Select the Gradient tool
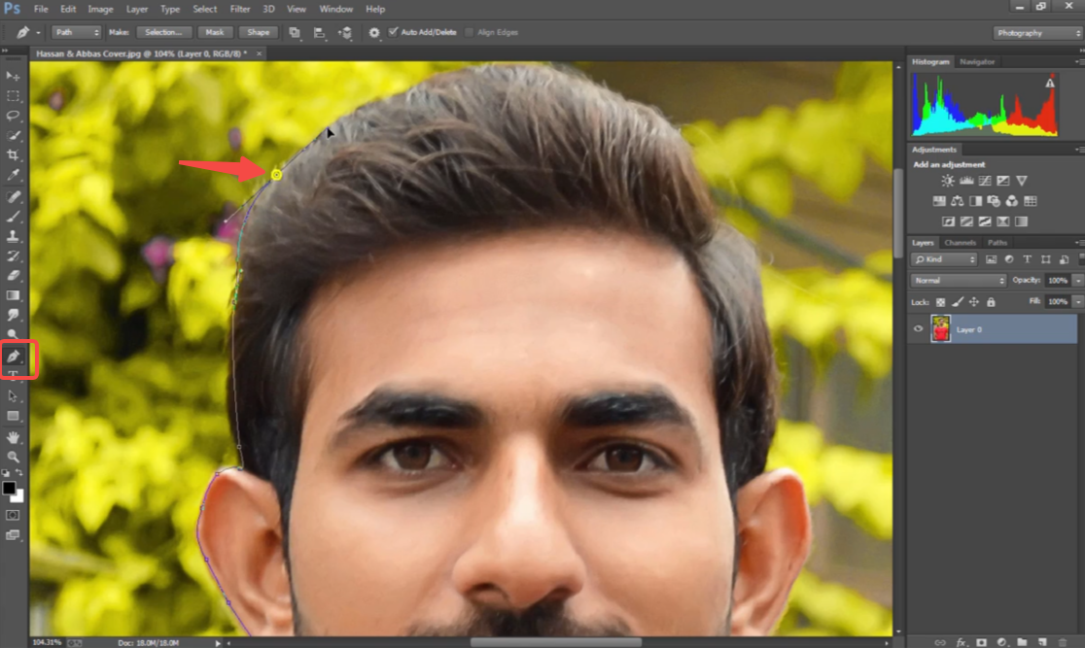 tap(13, 295)
